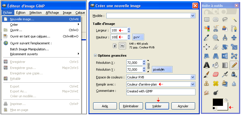Open the Édition menu
Image resolution: width=241 pixels, height=115 pixels.
click(x=21, y=13)
